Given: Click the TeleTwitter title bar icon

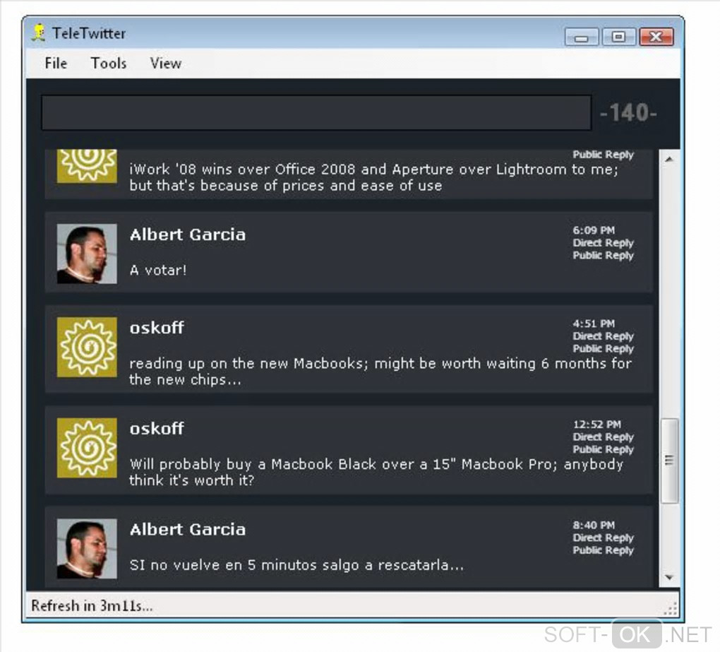Looking at the screenshot, I should pyautogui.click(x=40, y=32).
